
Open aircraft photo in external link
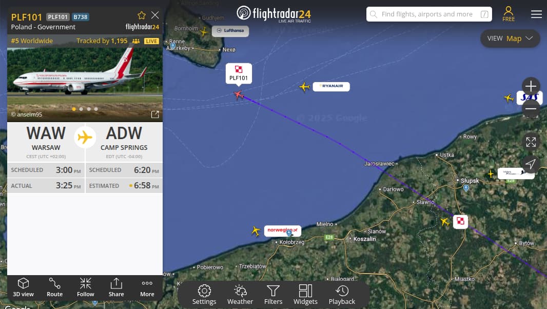click(155, 114)
